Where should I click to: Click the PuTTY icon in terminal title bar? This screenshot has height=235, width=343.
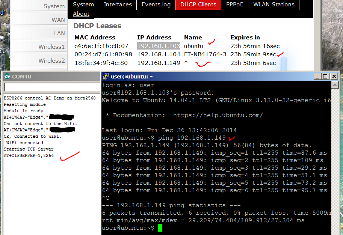(106, 77)
